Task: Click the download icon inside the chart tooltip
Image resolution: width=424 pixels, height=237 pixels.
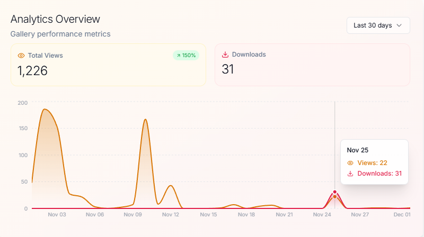Action: pyautogui.click(x=350, y=174)
